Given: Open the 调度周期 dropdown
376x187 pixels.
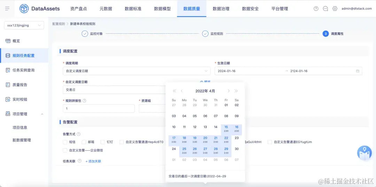Looking at the screenshot, I should 136,71.
